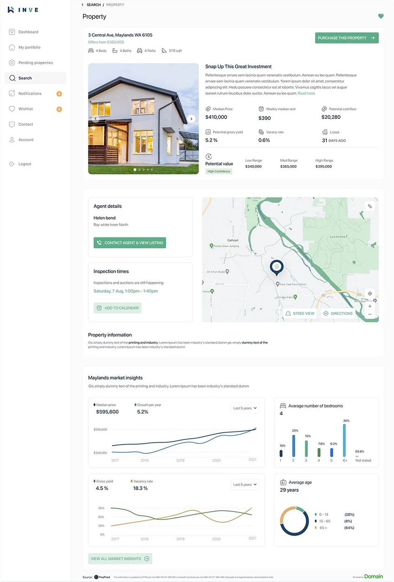Click the INVE logo
Image resolution: width=394 pixels, height=582 pixels.
[x=23, y=10]
